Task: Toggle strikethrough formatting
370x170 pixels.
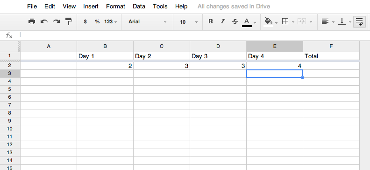Action: click(x=235, y=21)
